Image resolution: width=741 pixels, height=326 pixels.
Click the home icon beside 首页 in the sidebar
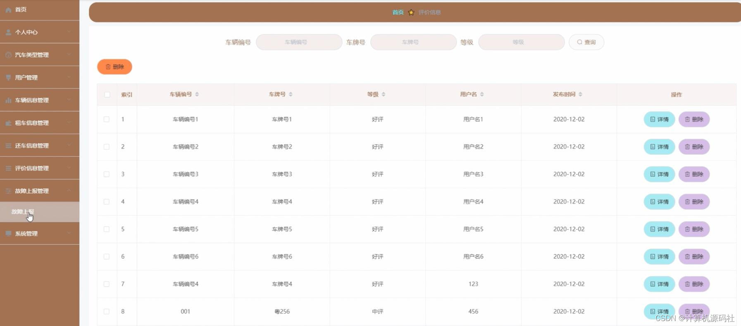coord(8,9)
